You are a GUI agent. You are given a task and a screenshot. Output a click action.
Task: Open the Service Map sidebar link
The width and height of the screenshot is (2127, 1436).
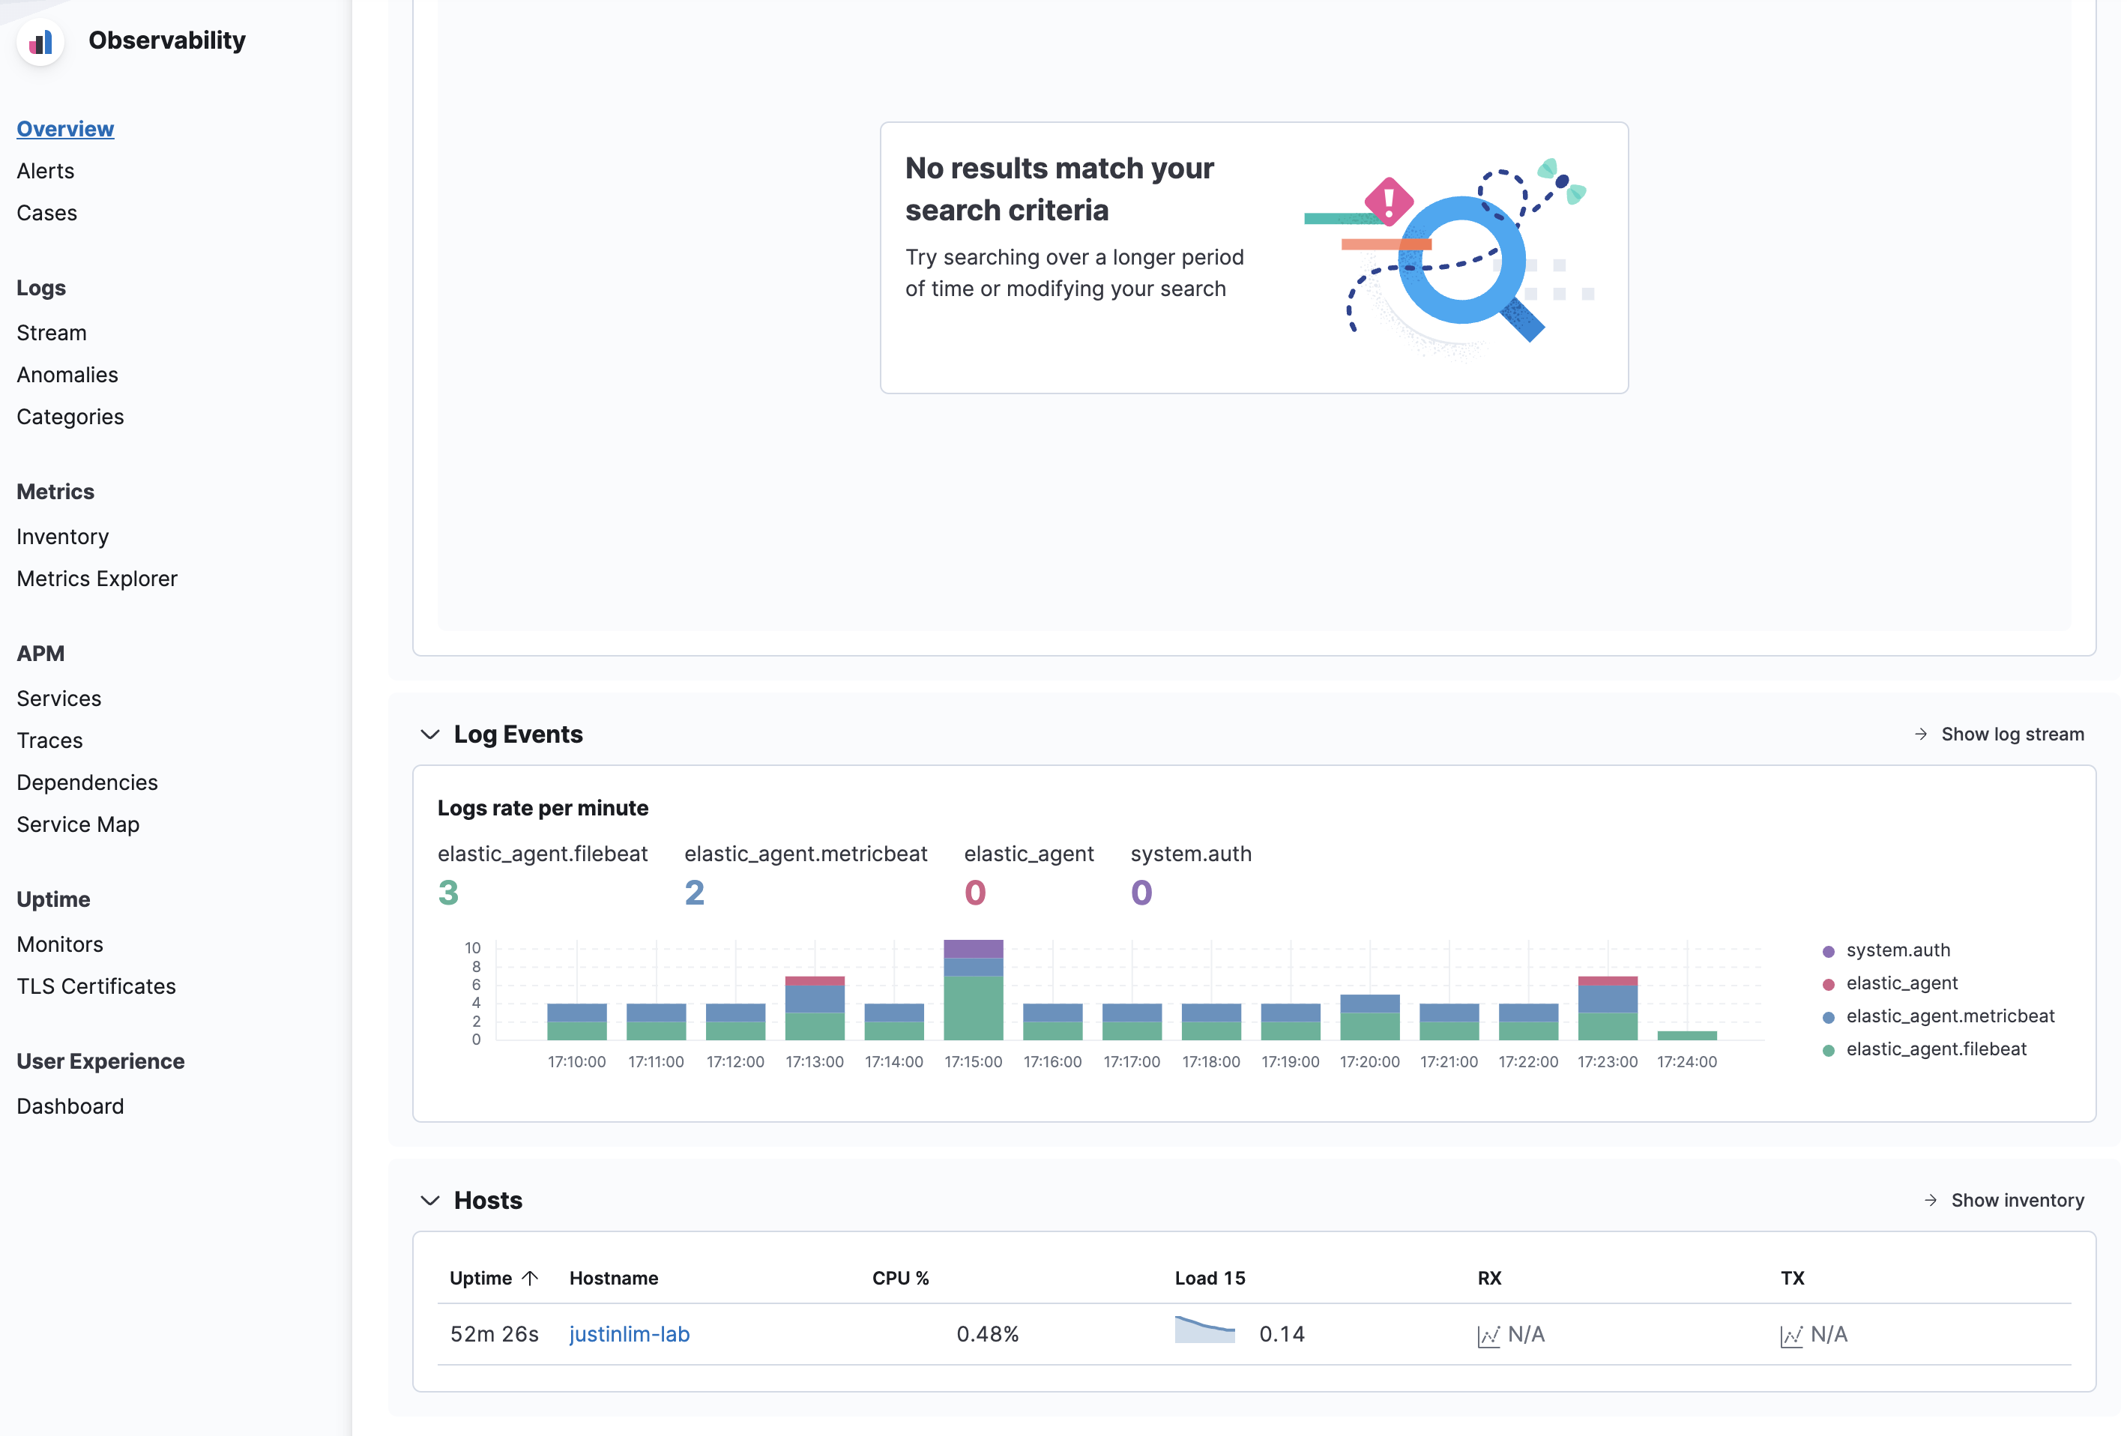78,824
